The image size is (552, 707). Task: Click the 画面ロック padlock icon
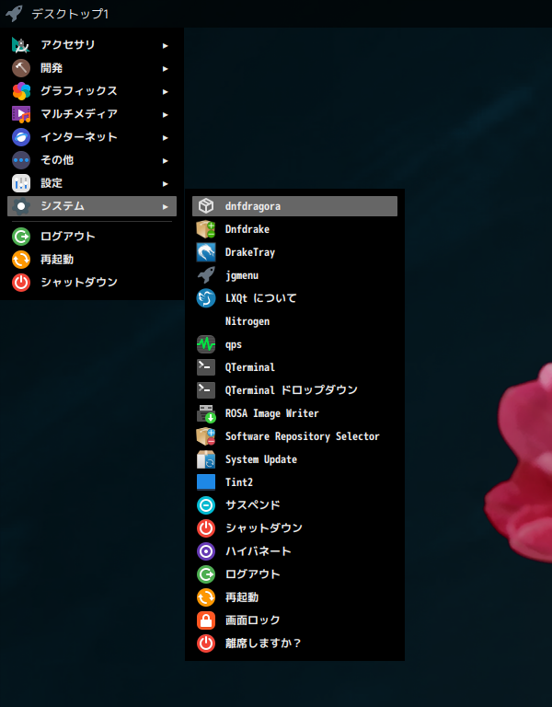(206, 620)
